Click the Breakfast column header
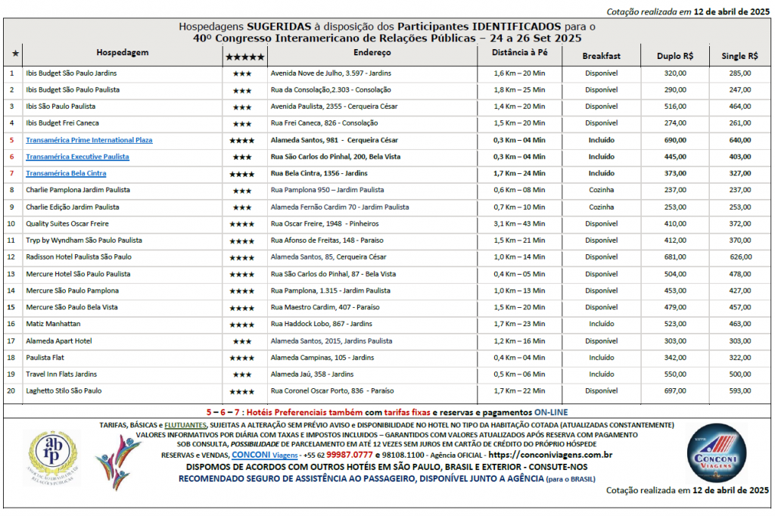Screen dimensions: 775x516 601,56
